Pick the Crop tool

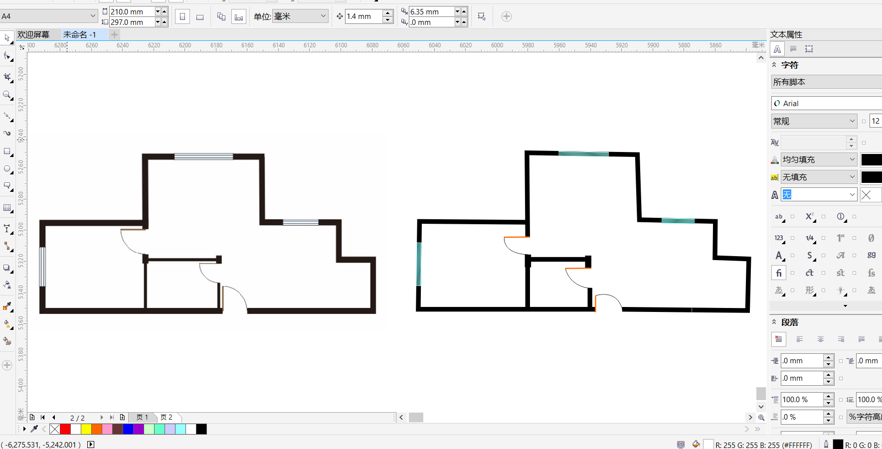[x=7, y=77]
